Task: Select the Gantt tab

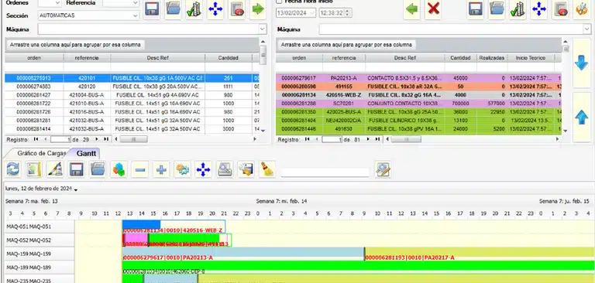Action: coord(86,153)
